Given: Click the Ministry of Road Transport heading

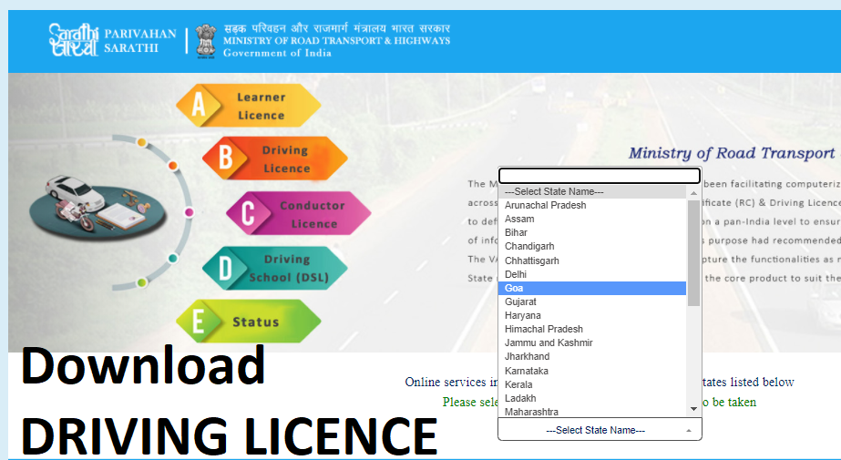Looking at the screenshot, I should coord(733,153).
